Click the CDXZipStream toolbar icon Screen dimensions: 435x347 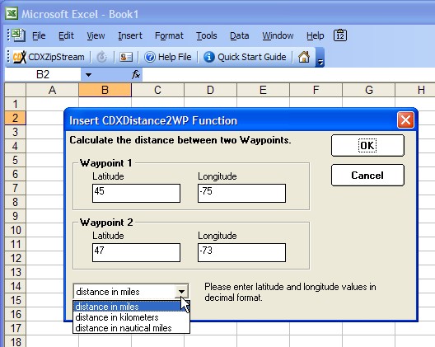20,57
